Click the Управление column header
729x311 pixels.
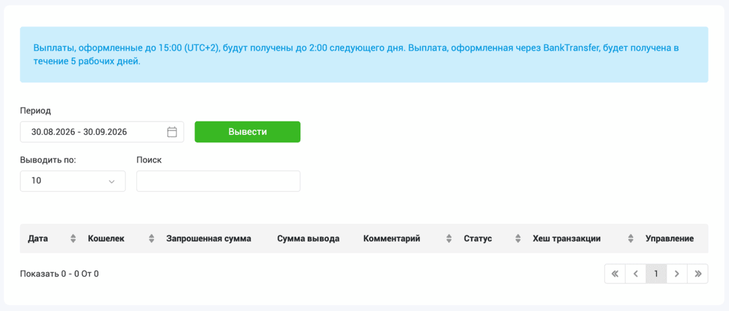(x=670, y=239)
